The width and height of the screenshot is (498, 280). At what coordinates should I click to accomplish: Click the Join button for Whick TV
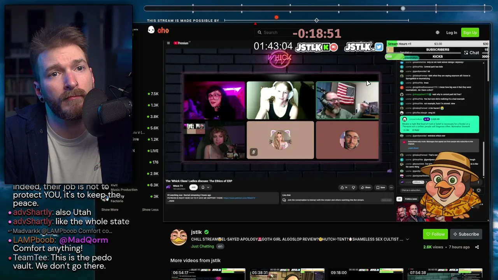[193, 187]
